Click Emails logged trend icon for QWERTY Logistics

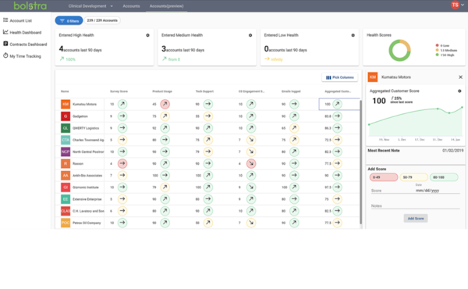click(x=294, y=128)
